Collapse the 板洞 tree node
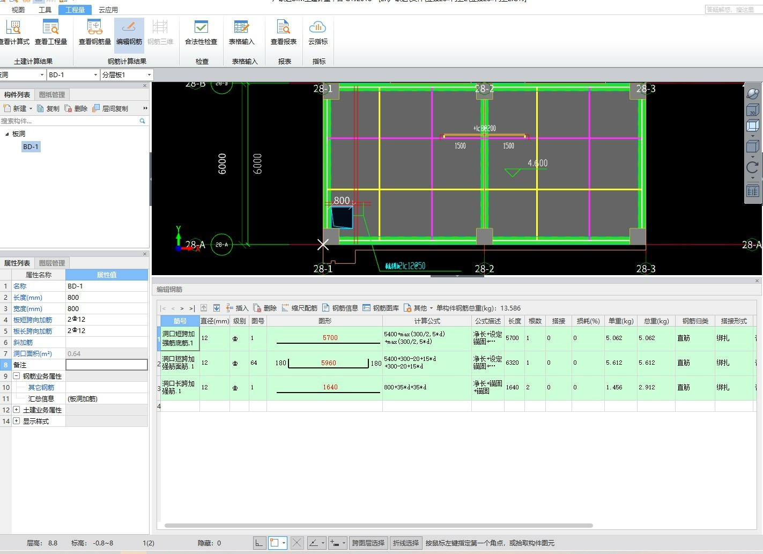This screenshot has height=554, width=763. pos(7,134)
